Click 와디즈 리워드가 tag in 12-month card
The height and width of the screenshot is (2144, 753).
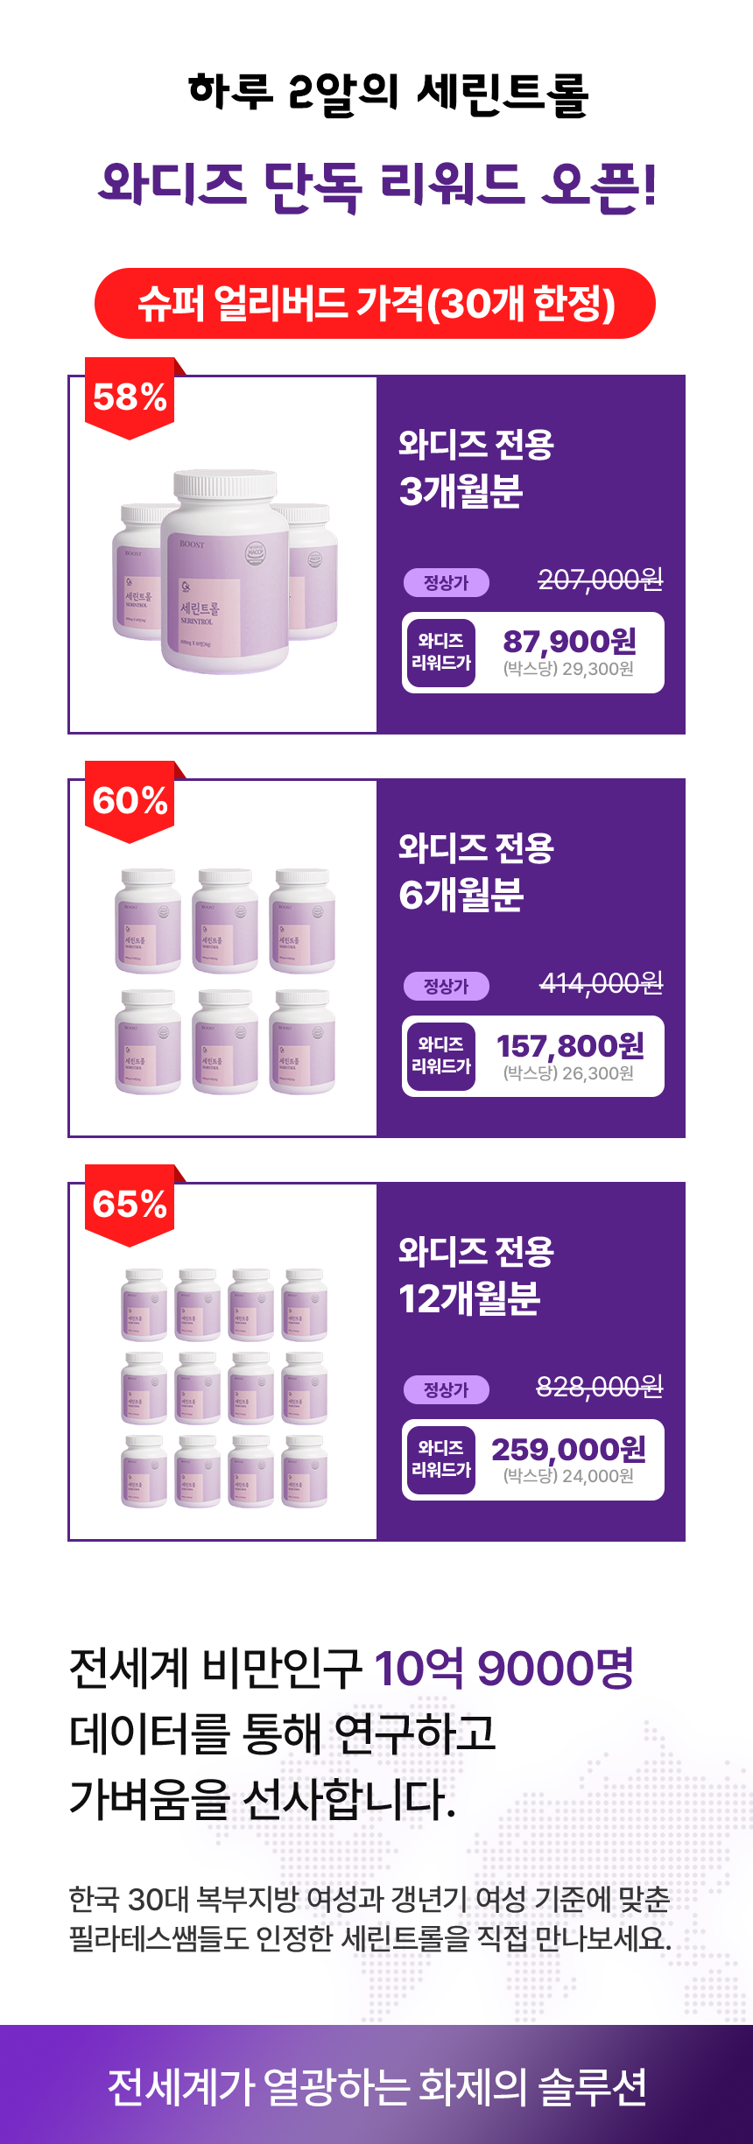pyautogui.click(x=440, y=1460)
